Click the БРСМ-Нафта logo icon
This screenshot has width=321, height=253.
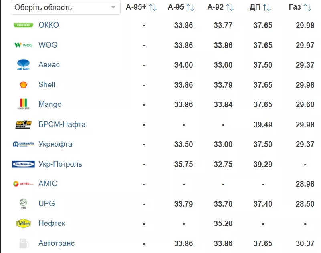coord(23,124)
